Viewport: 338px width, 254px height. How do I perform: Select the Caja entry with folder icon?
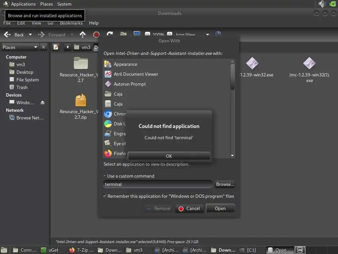click(166, 94)
